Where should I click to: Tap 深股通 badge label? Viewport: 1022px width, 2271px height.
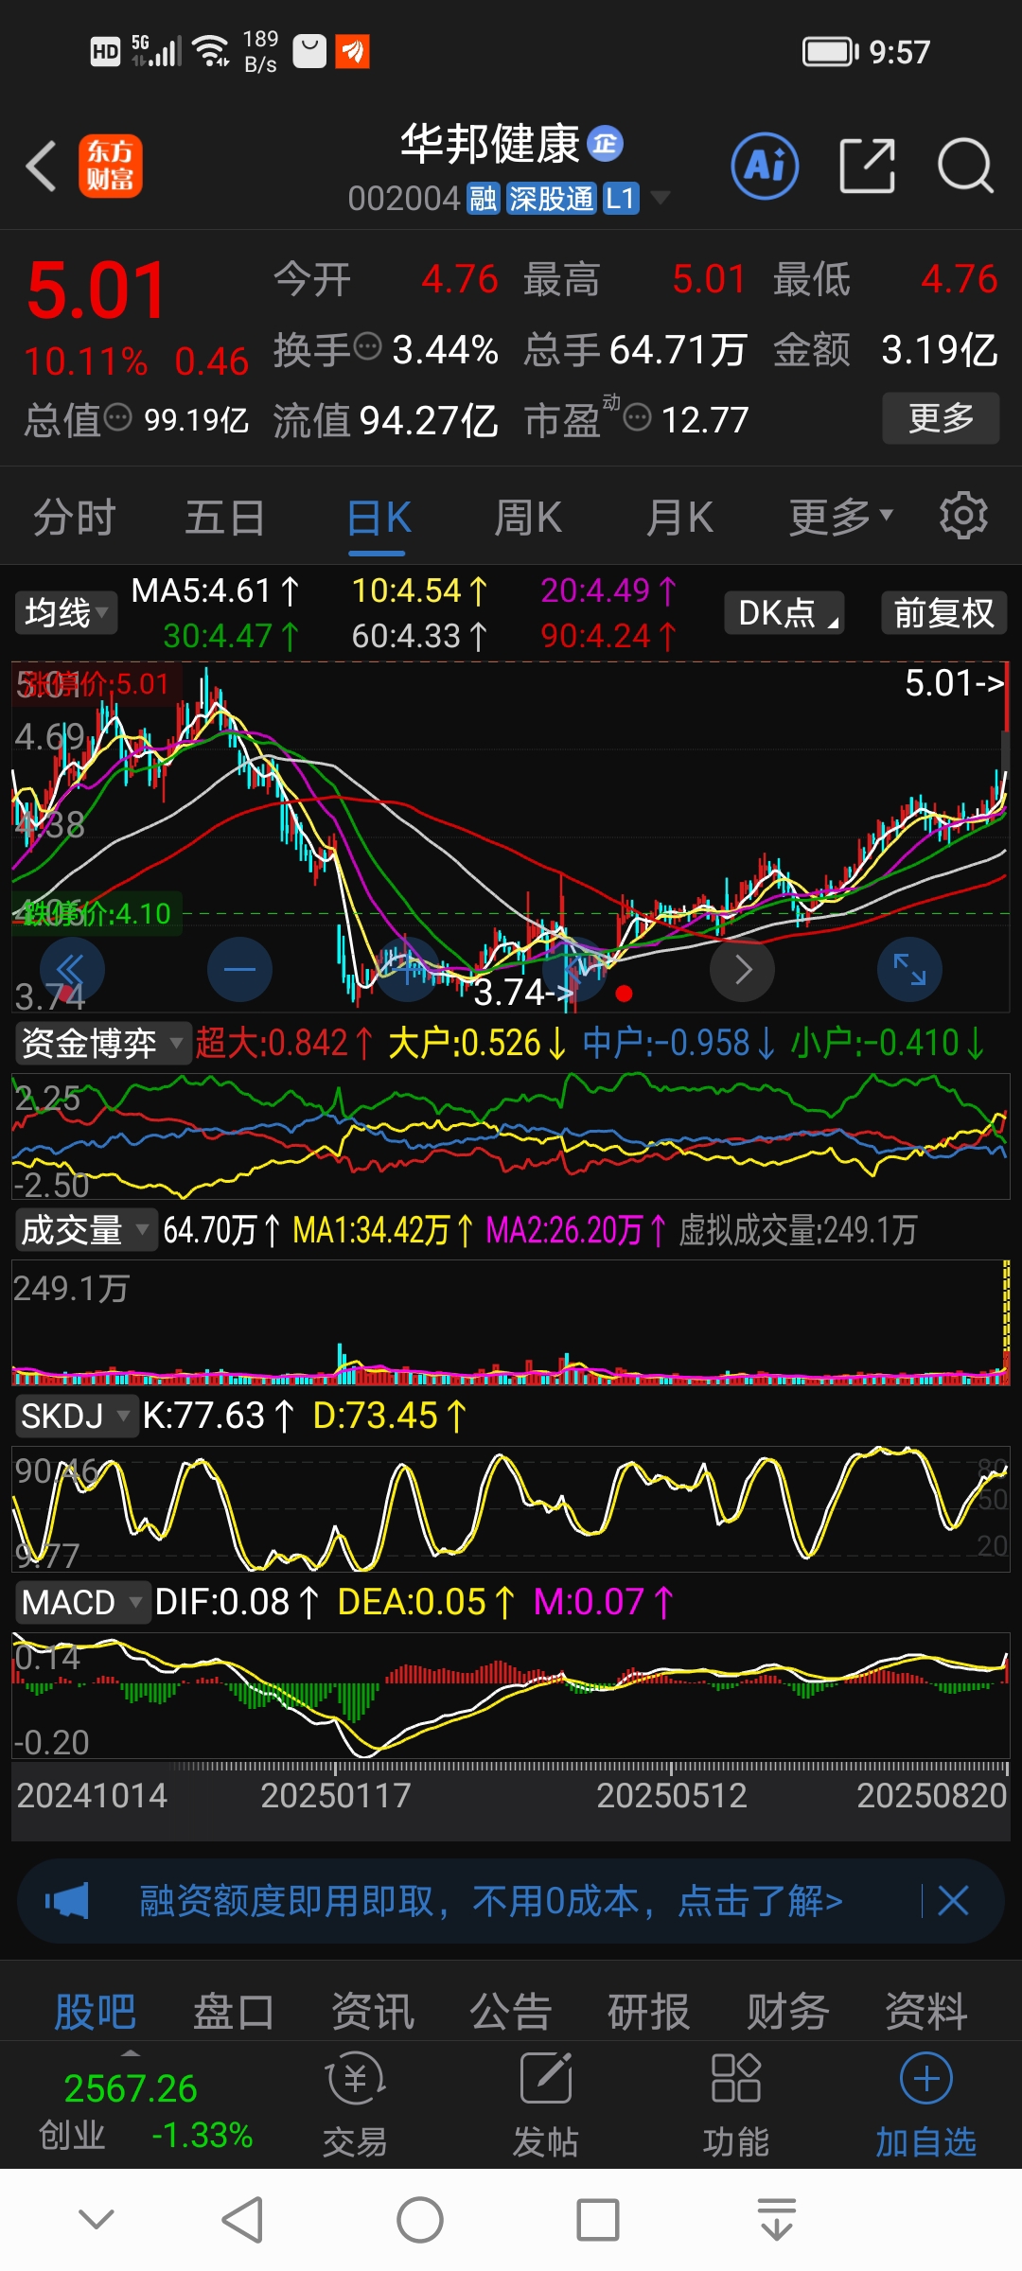click(552, 199)
